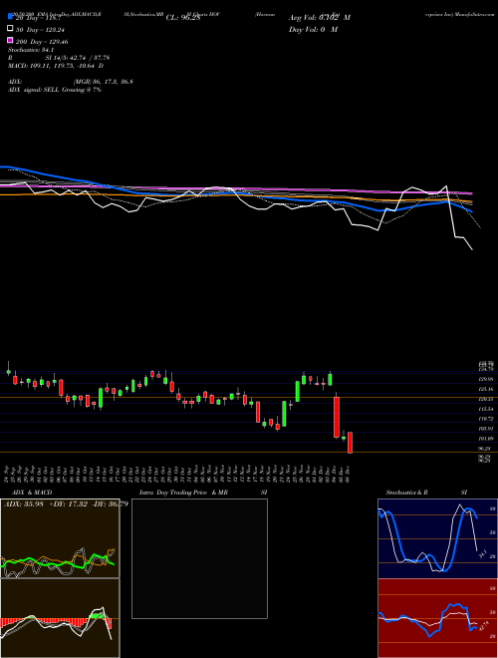
Task: Click the 'Stochastics & R' panel title
Action: click(406, 493)
